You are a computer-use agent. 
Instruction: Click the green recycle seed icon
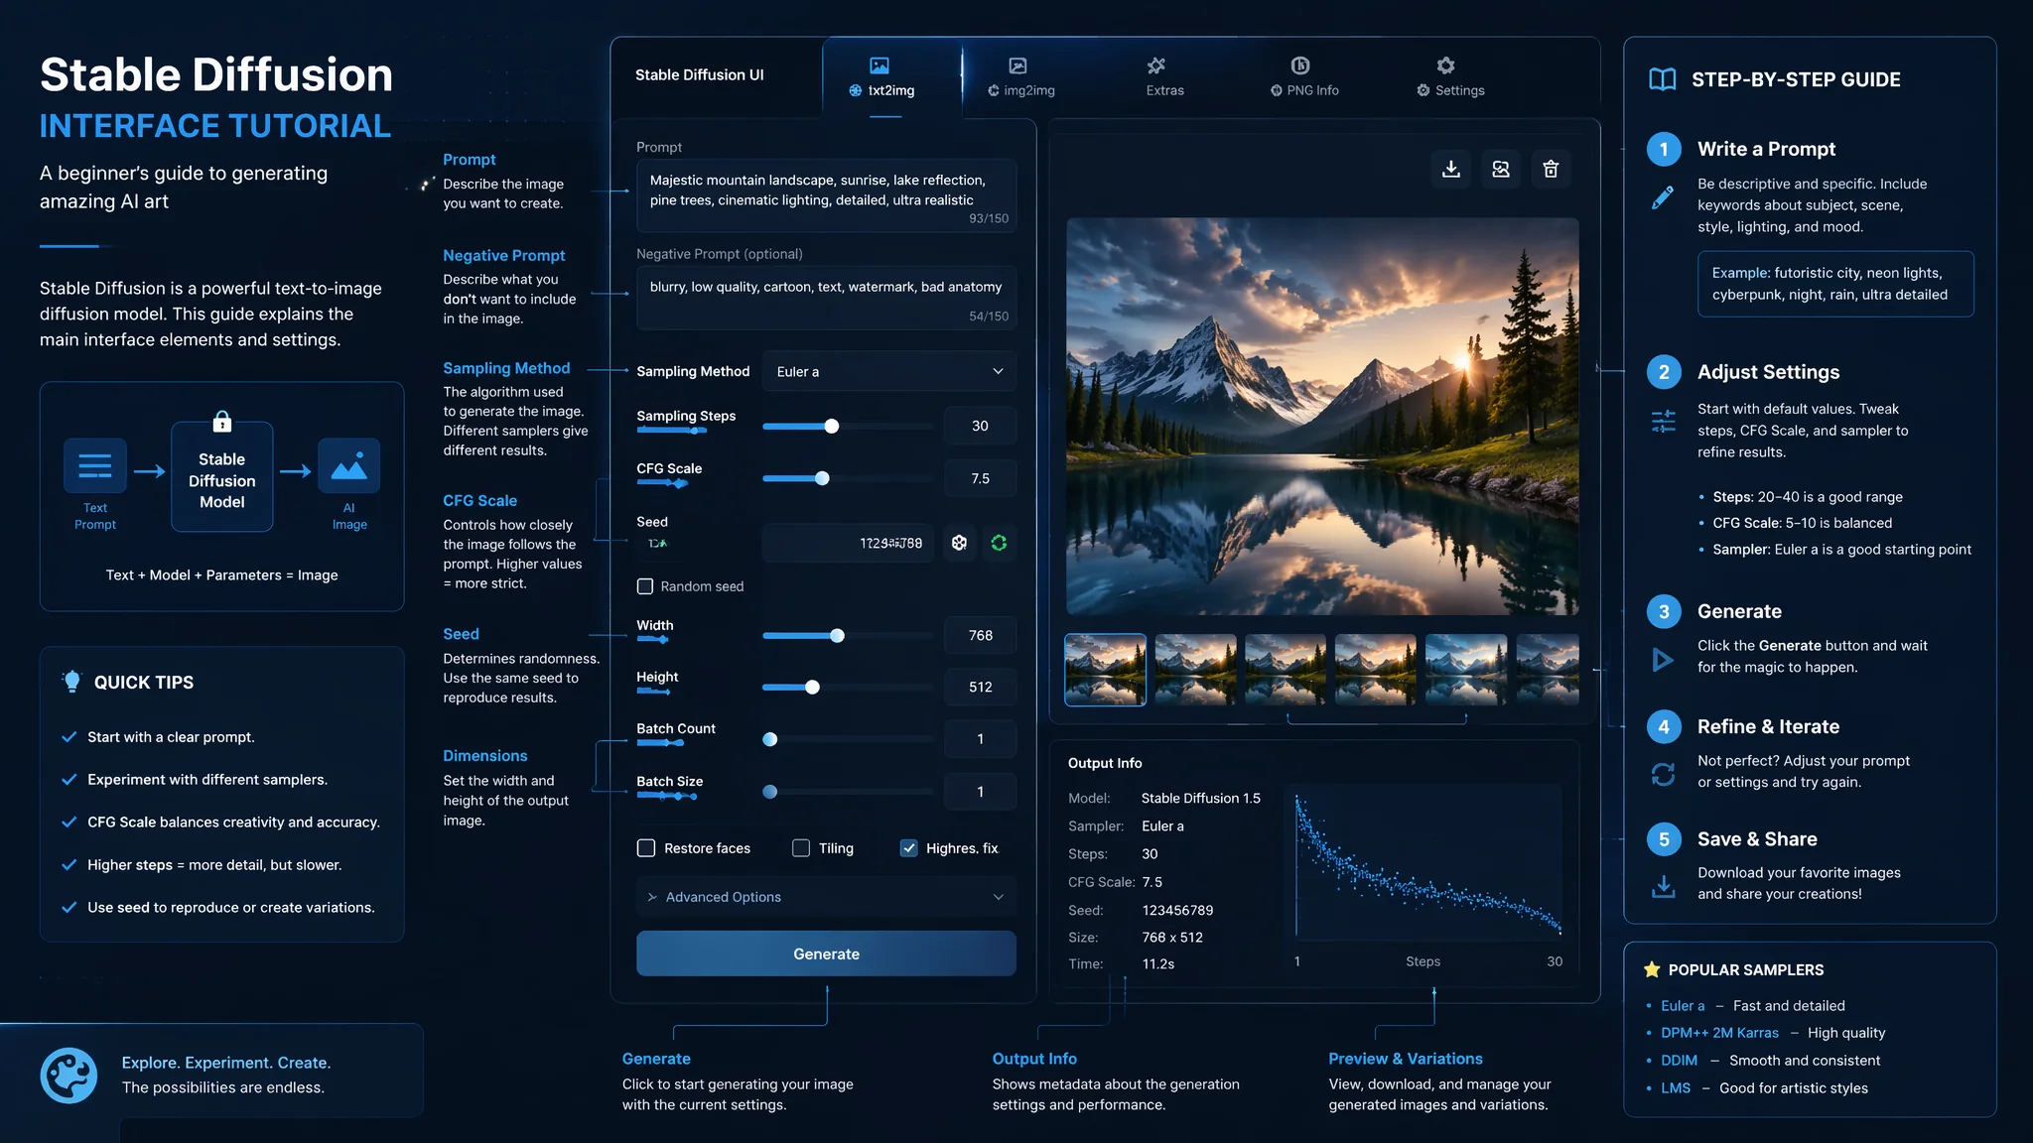tap(999, 543)
